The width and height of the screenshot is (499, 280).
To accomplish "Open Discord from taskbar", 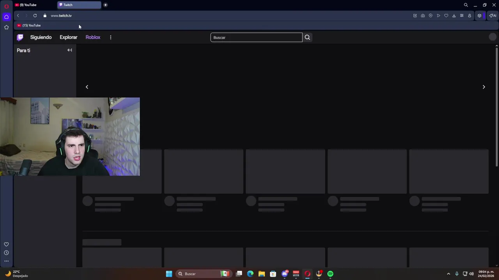I will (x=285, y=274).
